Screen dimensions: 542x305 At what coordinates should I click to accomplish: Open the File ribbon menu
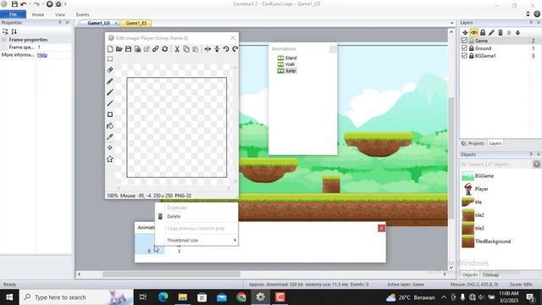coord(14,14)
